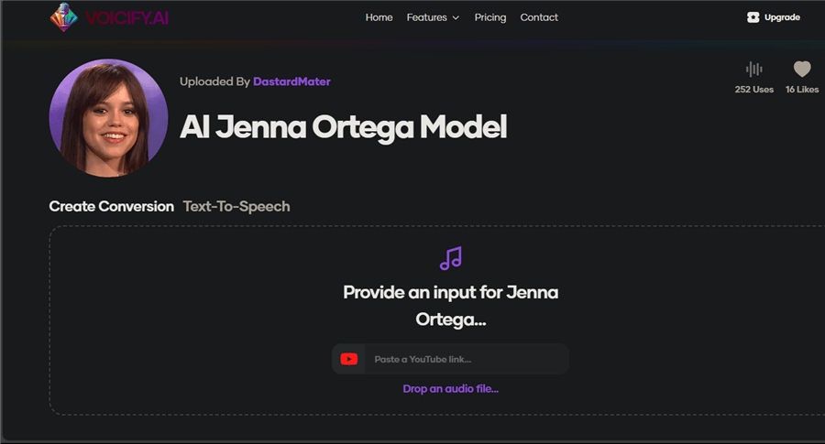Click the 252 Uses count
Image resolution: width=825 pixels, height=444 pixels.
tap(754, 90)
